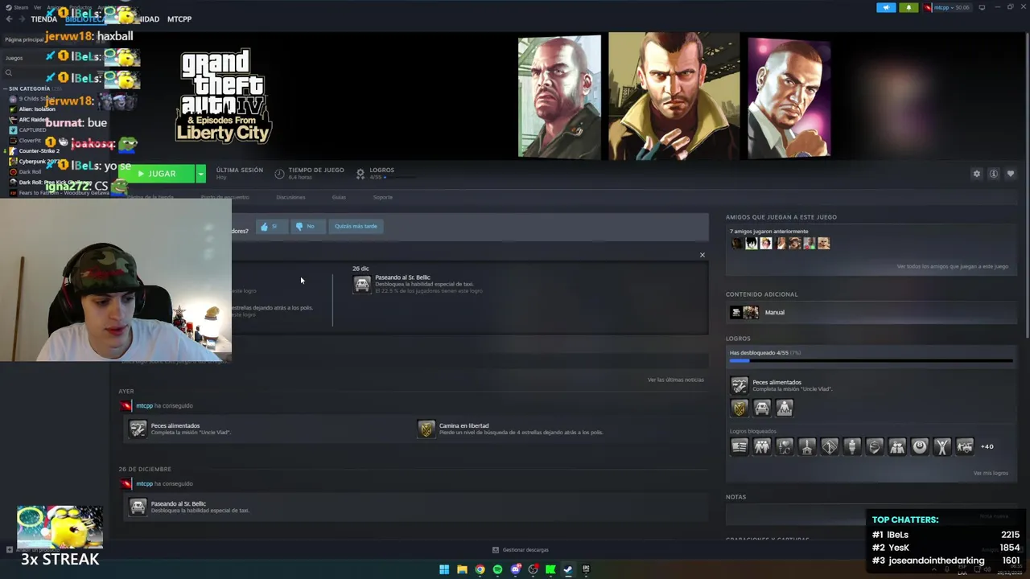Screen dimensions: 1030x579
Task: Go to TIENDA in top navigation
Action: pos(43,18)
